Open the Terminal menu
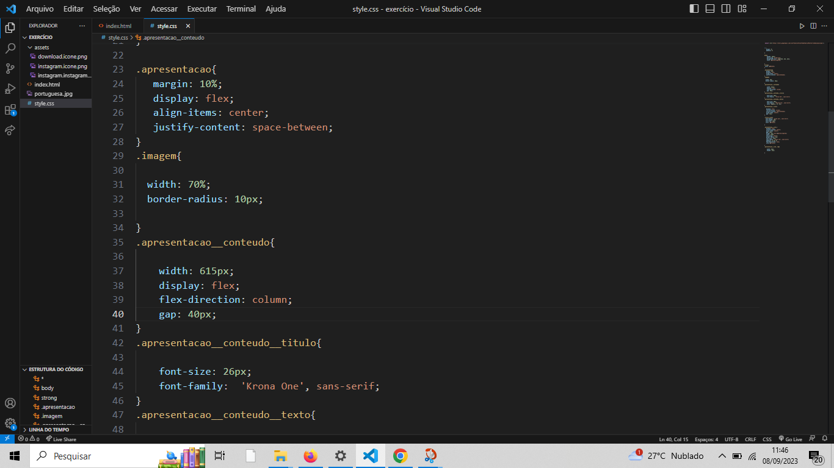834x468 pixels. (241, 9)
